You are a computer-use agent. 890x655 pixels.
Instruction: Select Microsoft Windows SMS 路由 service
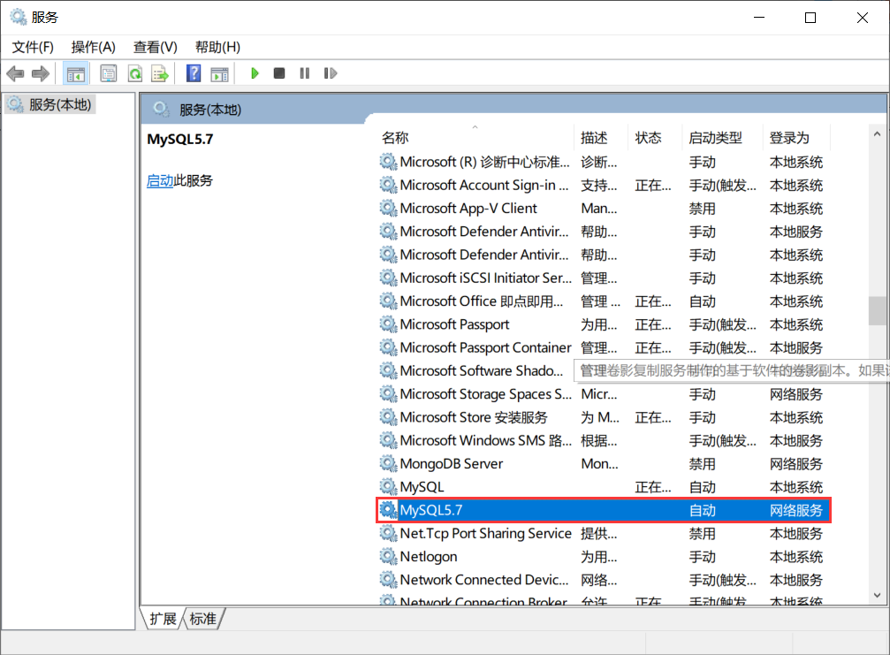[604, 440]
